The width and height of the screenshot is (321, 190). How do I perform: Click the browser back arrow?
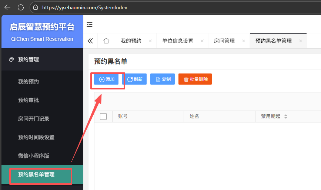(x=7, y=7)
